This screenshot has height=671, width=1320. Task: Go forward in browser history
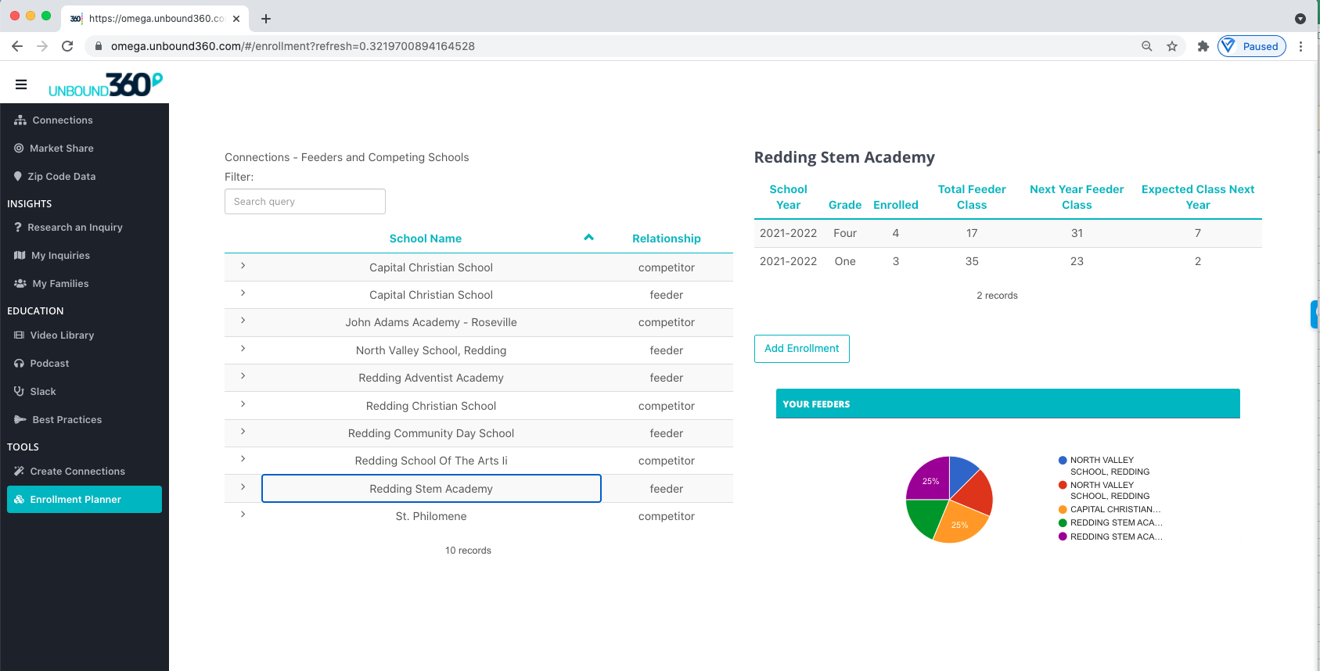pyautogui.click(x=42, y=46)
